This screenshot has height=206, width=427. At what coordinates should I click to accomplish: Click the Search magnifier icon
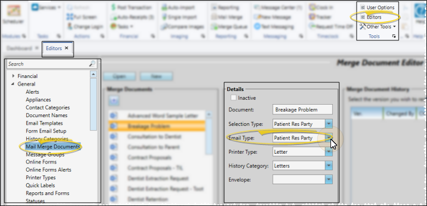tap(92, 64)
